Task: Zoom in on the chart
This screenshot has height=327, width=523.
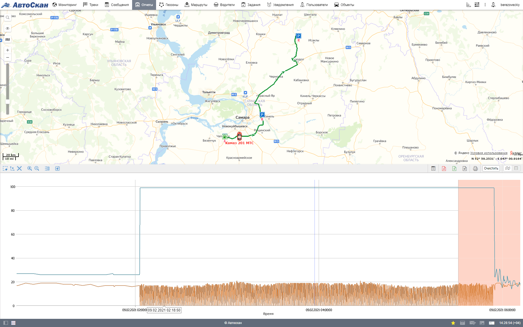Action: pyautogui.click(x=30, y=169)
